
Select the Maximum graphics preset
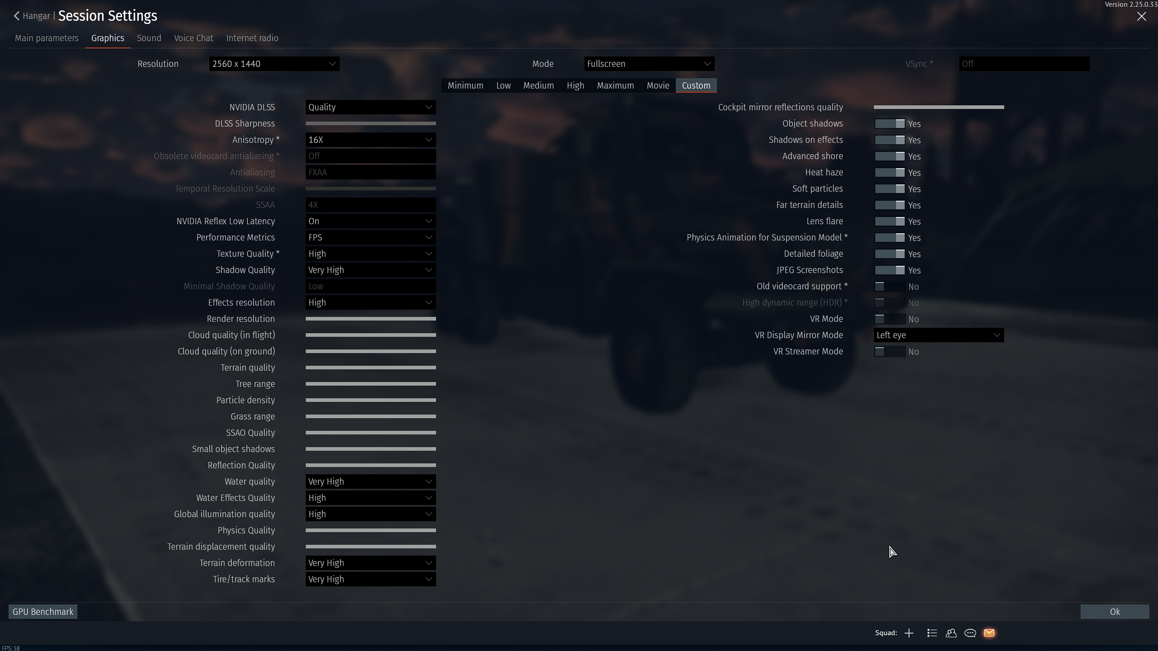(615, 85)
